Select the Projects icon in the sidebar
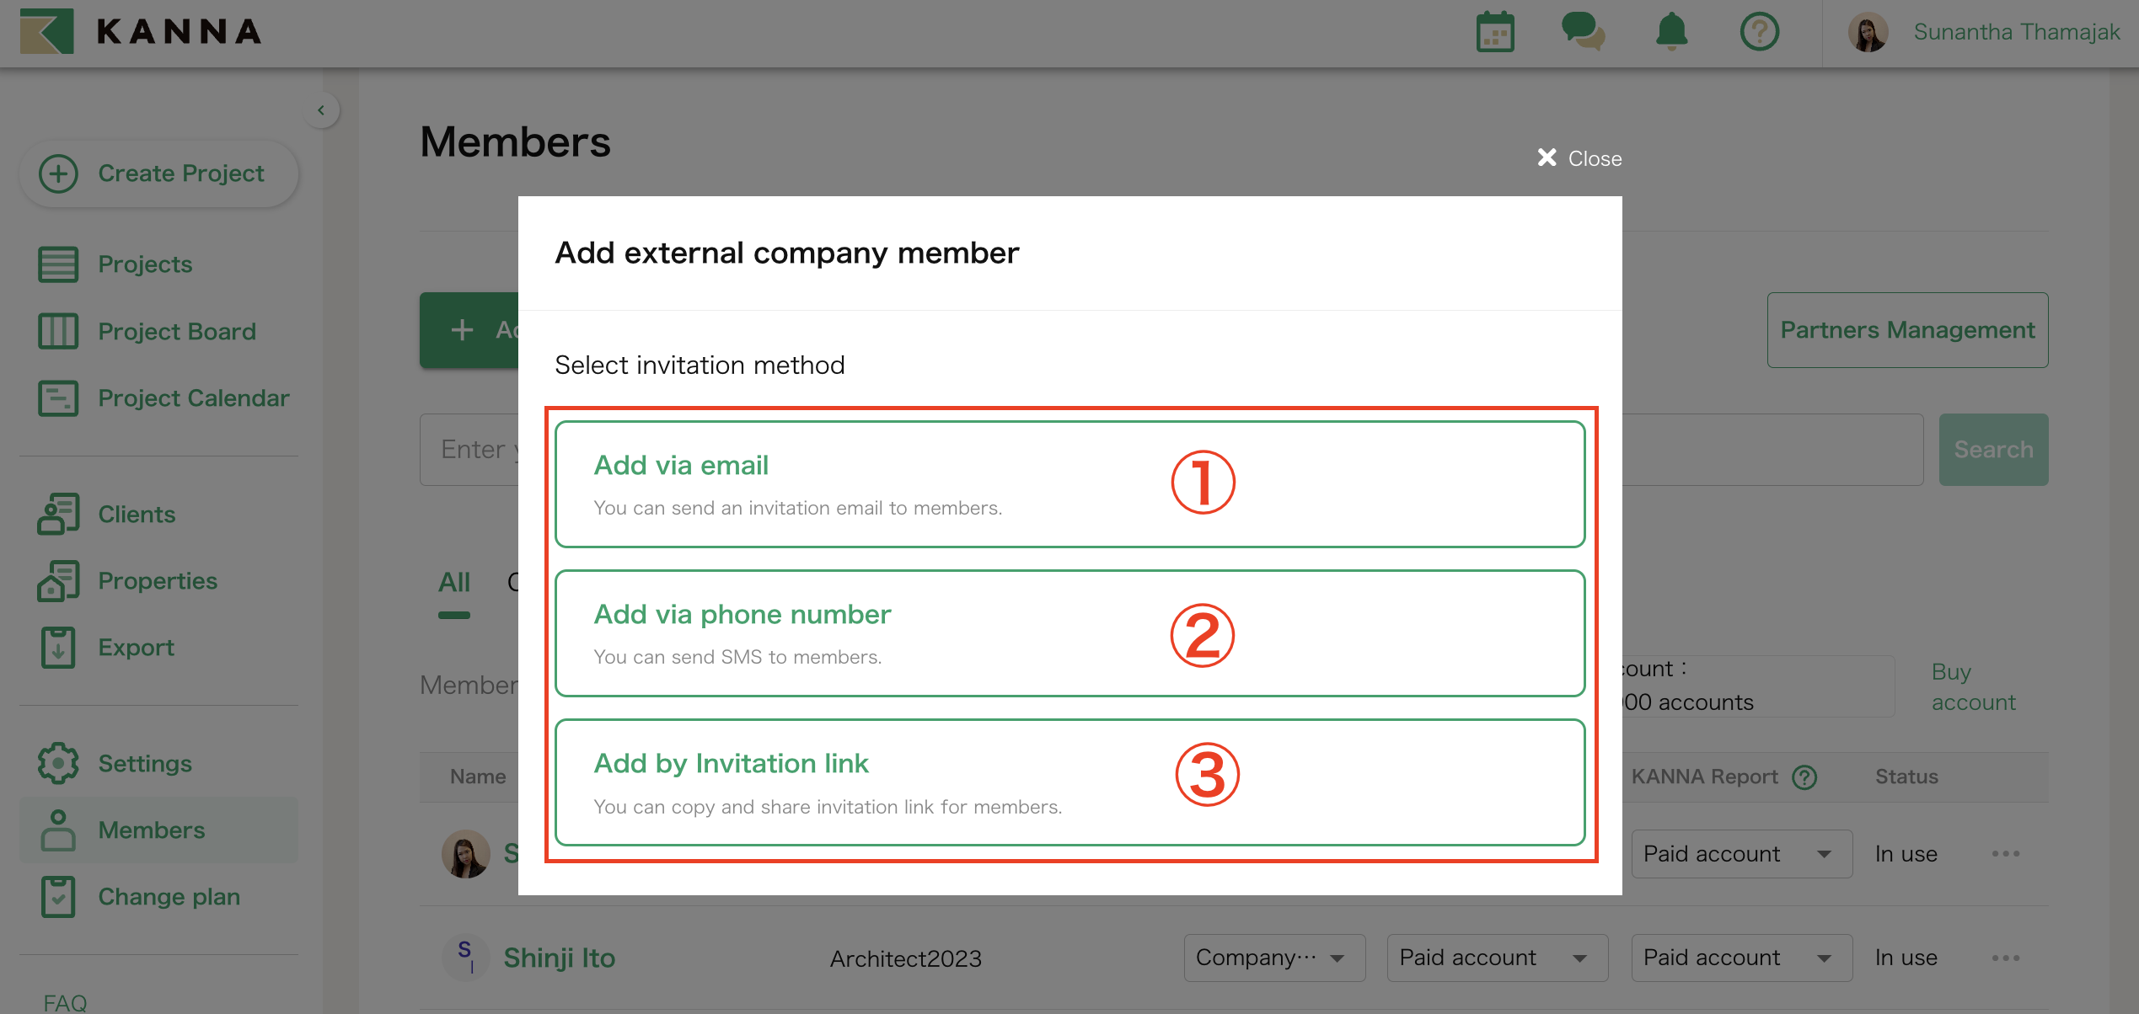This screenshot has height=1014, width=2139. (x=57, y=264)
